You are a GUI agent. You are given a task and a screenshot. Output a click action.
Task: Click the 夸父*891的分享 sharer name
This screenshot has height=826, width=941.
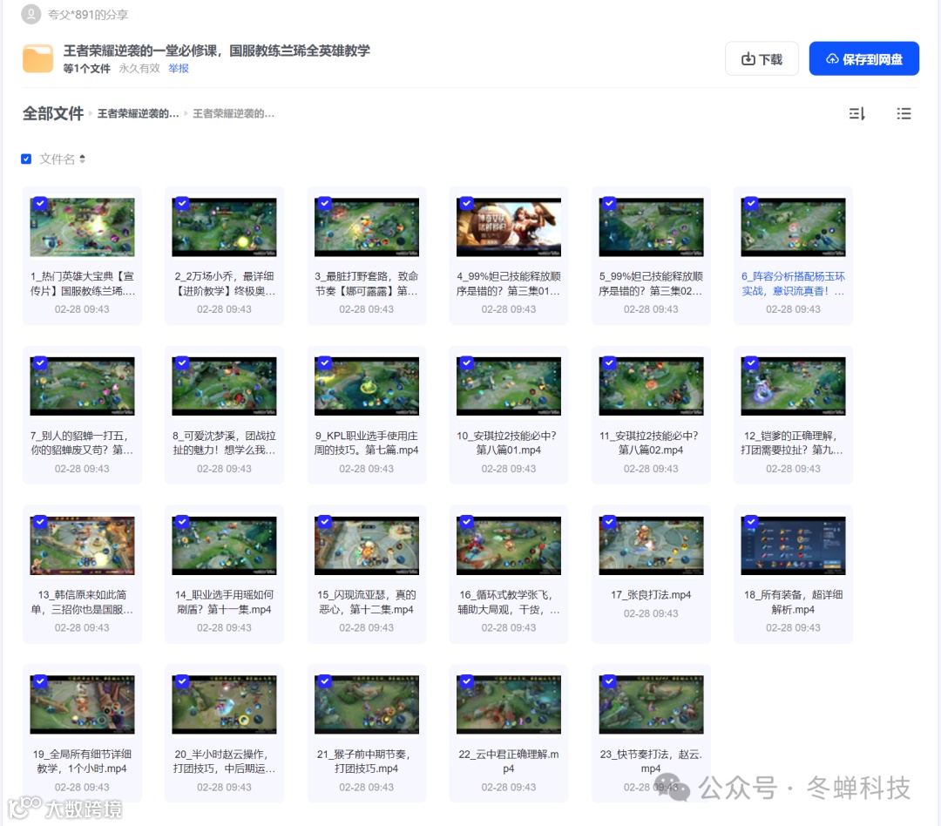[x=88, y=15]
